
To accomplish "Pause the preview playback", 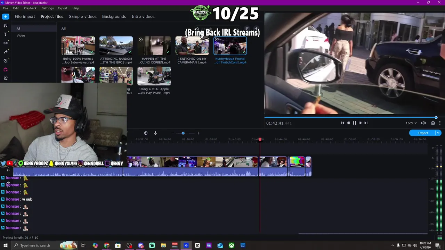I will coord(354,123).
